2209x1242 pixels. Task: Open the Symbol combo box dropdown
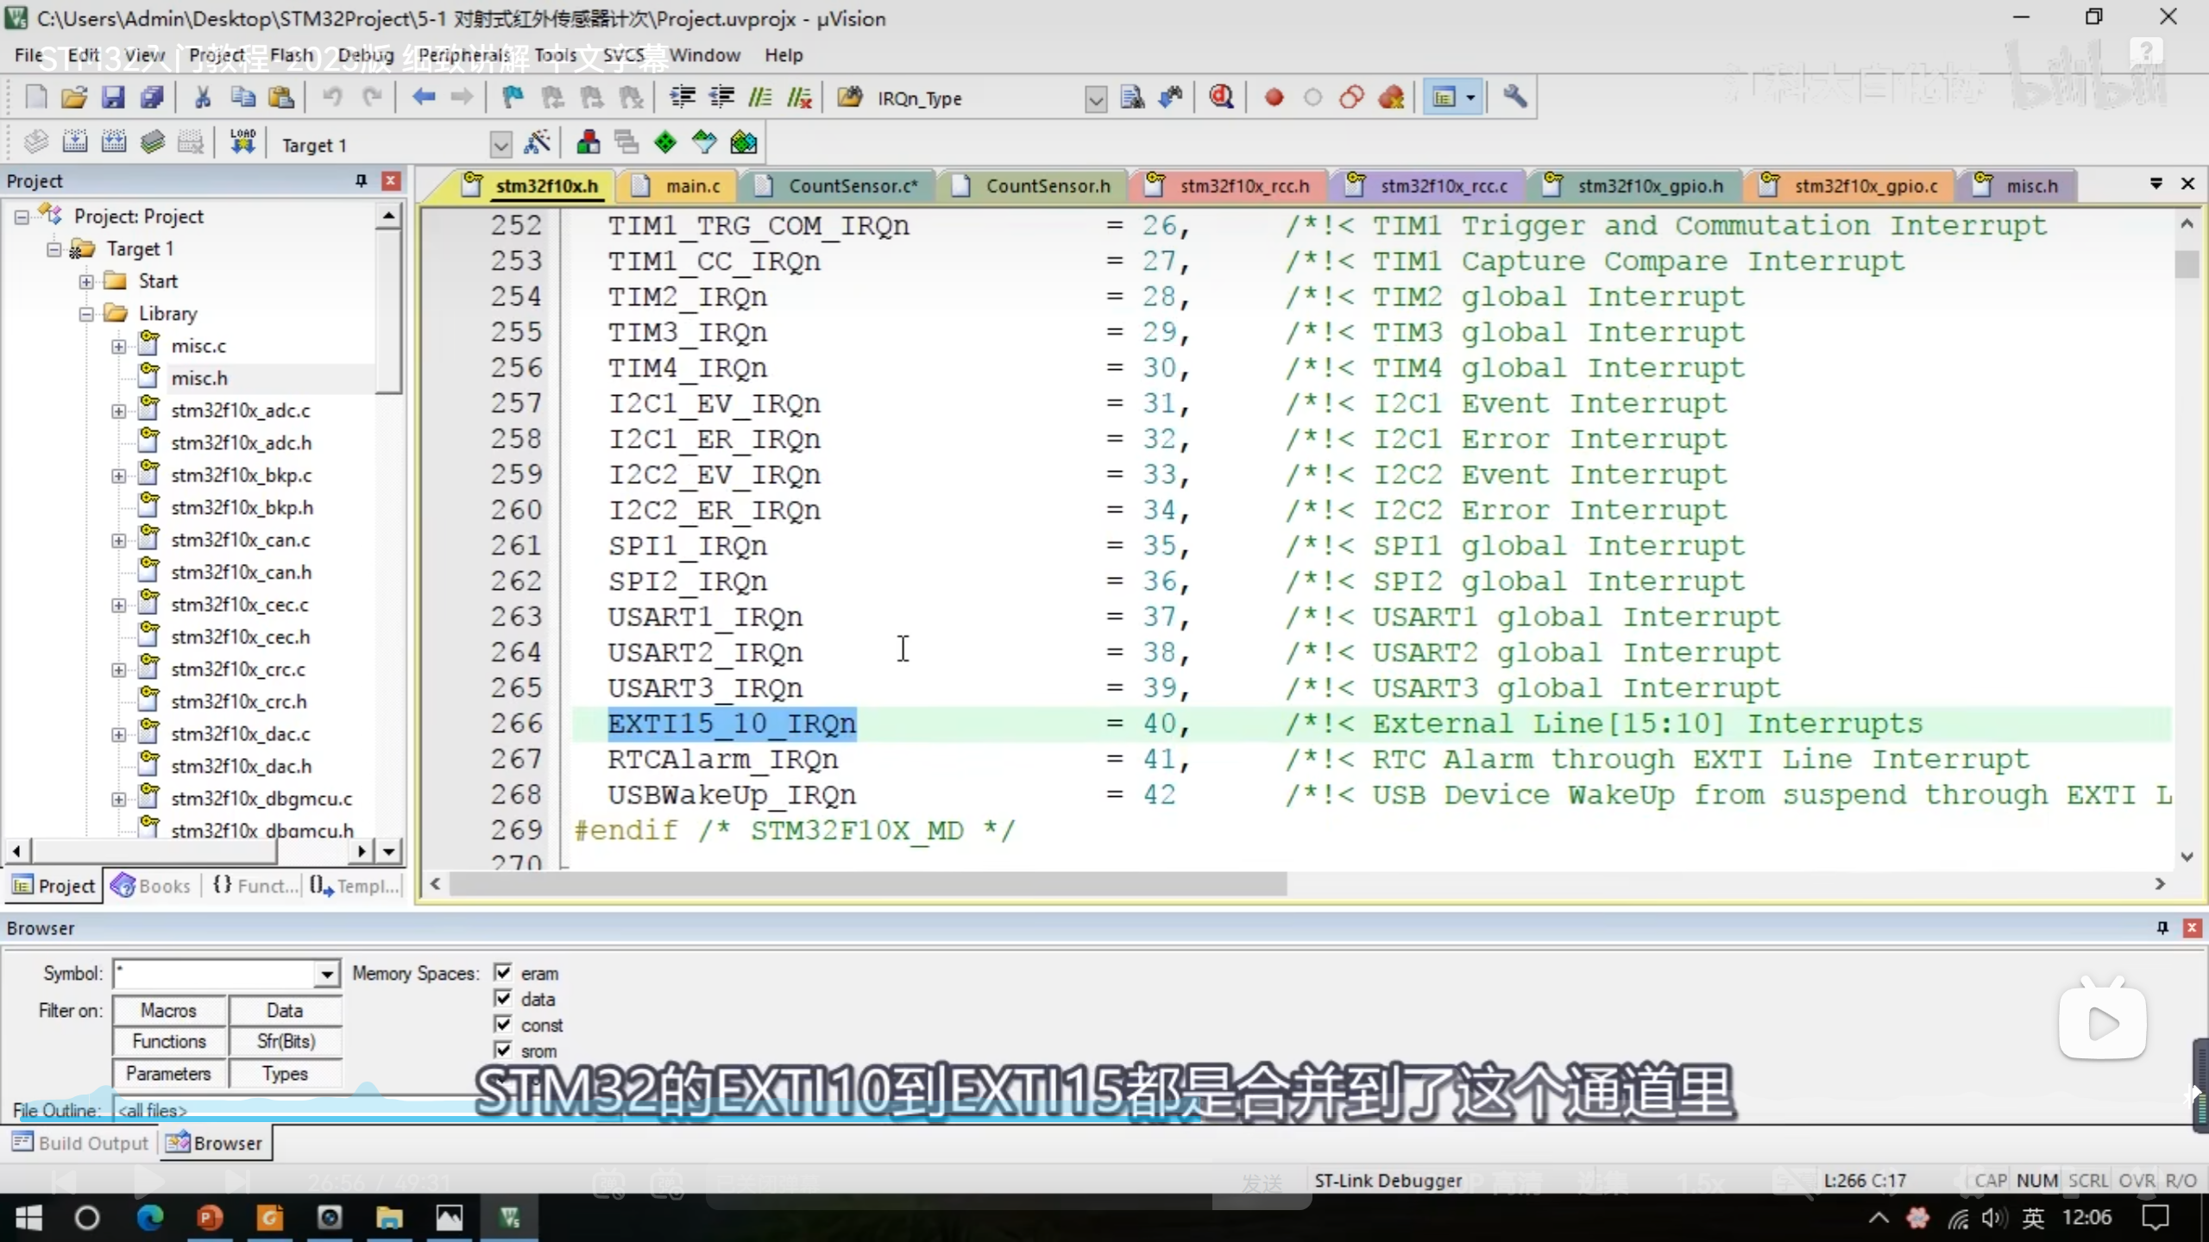pos(326,975)
